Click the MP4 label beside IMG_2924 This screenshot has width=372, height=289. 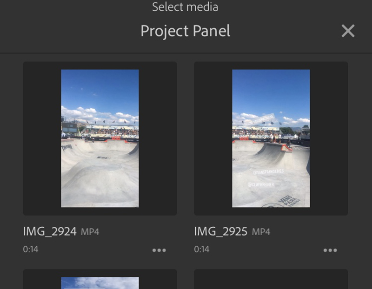90,231
